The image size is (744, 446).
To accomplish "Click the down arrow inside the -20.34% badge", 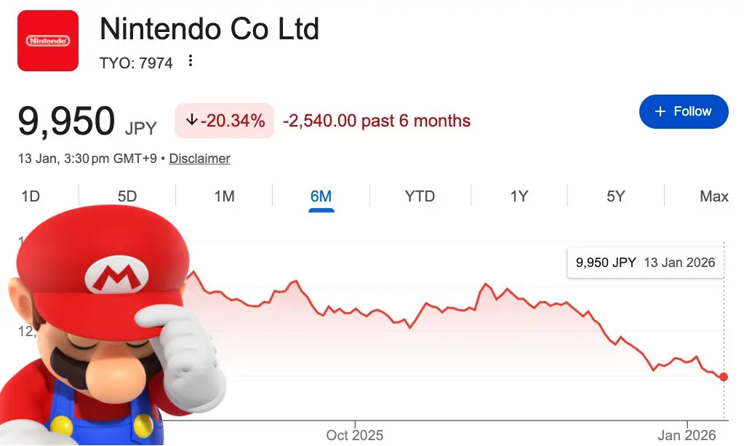I will tap(191, 121).
